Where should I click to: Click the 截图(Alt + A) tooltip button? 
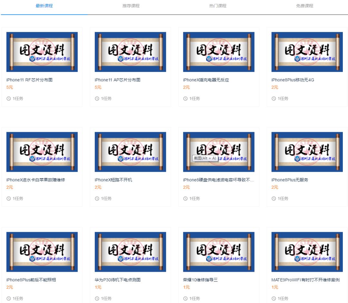tap(205, 158)
